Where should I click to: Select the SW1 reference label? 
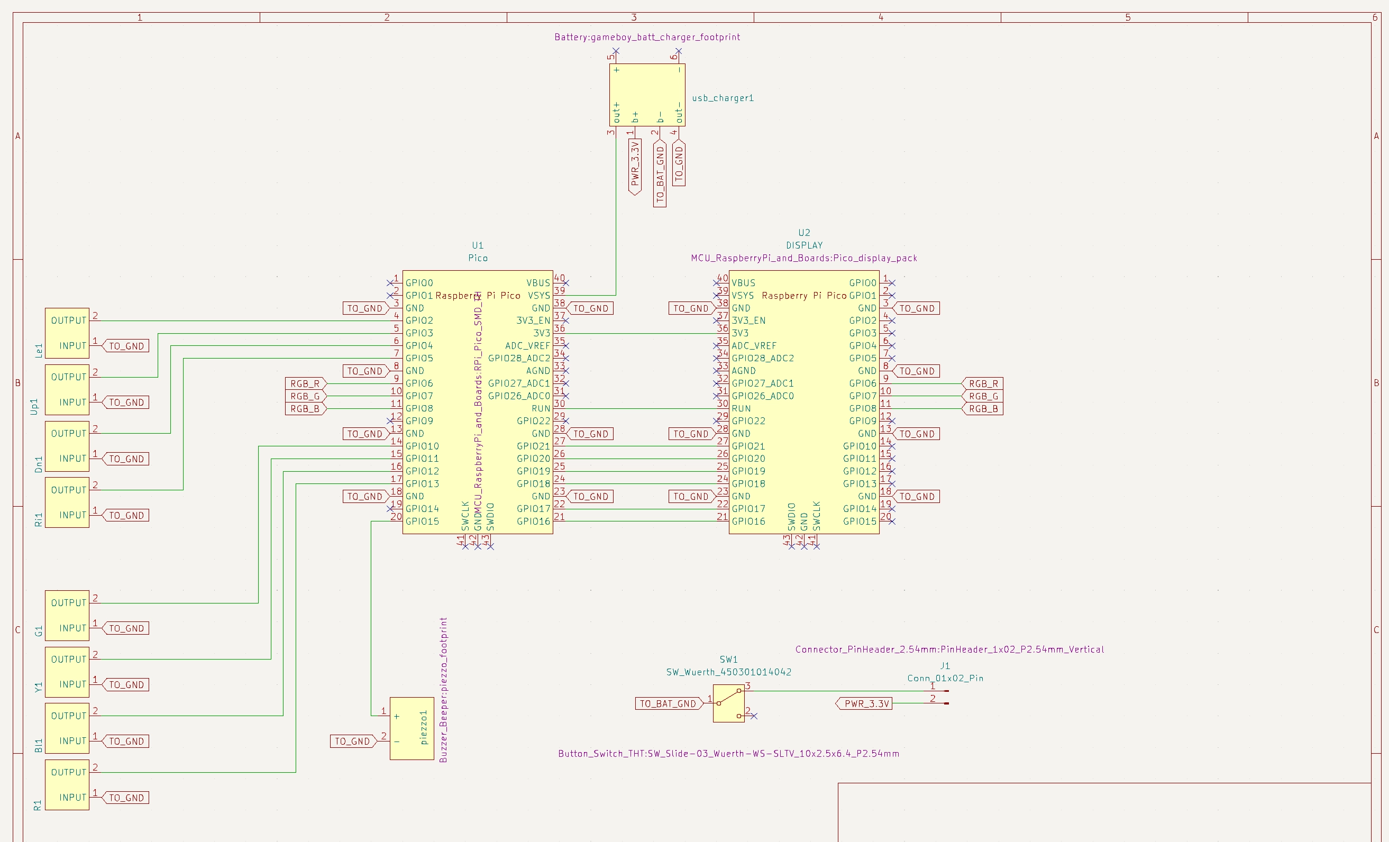click(728, 660)
